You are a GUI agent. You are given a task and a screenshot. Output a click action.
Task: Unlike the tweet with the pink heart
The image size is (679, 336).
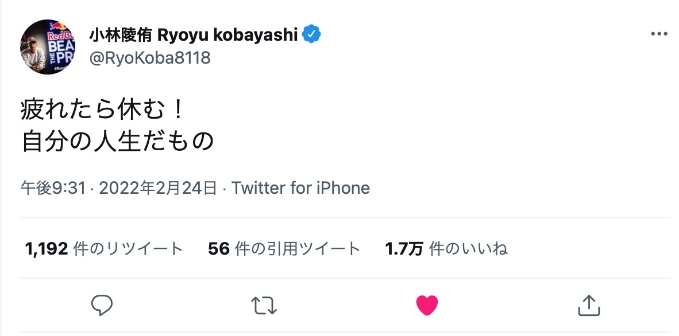click(427, 305)
